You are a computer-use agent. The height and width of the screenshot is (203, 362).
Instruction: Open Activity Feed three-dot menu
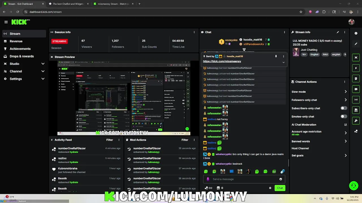tap(119, 140)
